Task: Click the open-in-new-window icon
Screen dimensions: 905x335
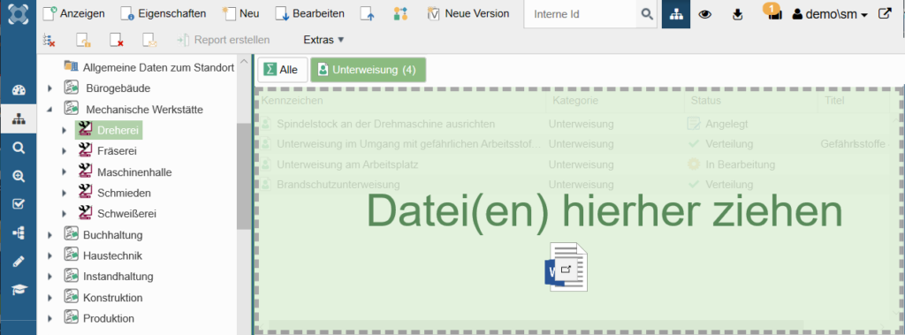Action: 885,14
